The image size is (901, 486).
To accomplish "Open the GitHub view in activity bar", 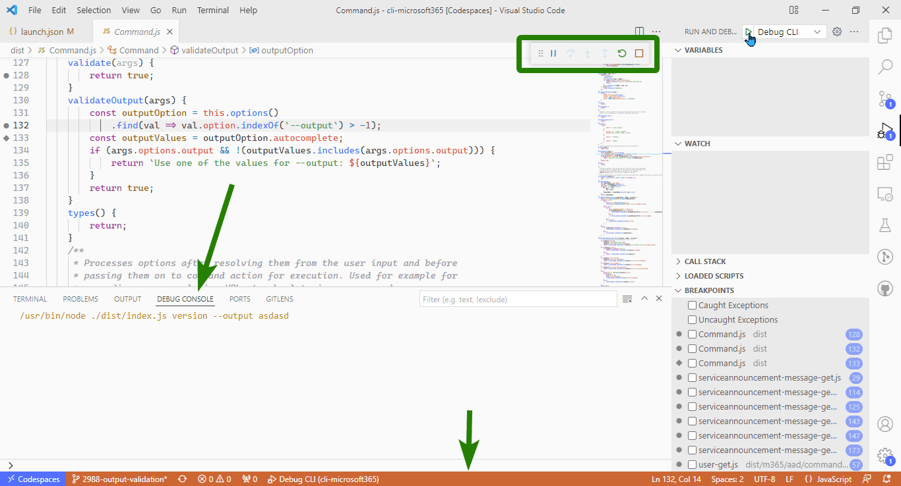I will click(885, 288).
